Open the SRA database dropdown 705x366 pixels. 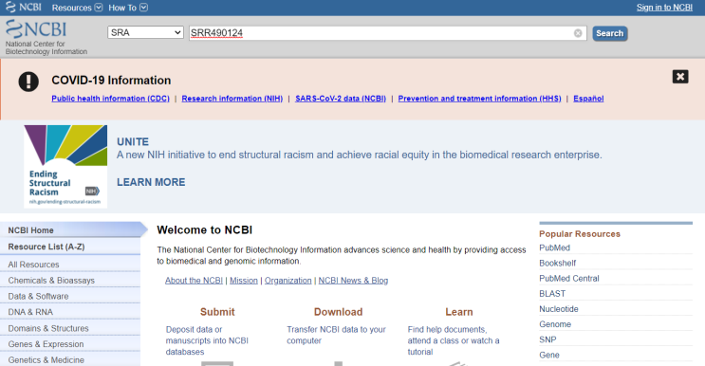pos(145,32)
